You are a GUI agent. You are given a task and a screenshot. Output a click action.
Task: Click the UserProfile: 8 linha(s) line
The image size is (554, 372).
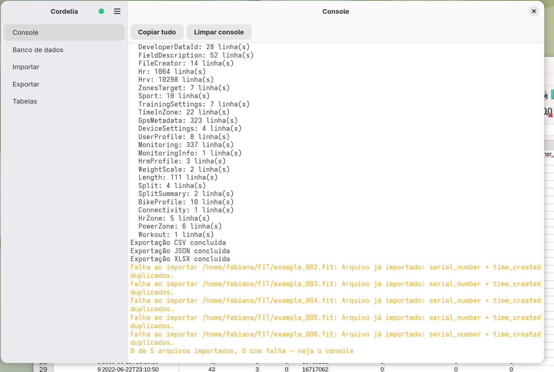tap(184, 137)
